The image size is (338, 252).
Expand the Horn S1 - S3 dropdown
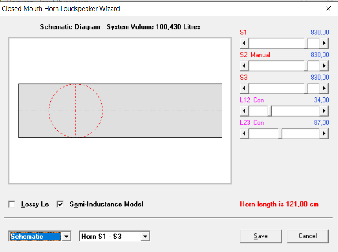click(145, 236)
